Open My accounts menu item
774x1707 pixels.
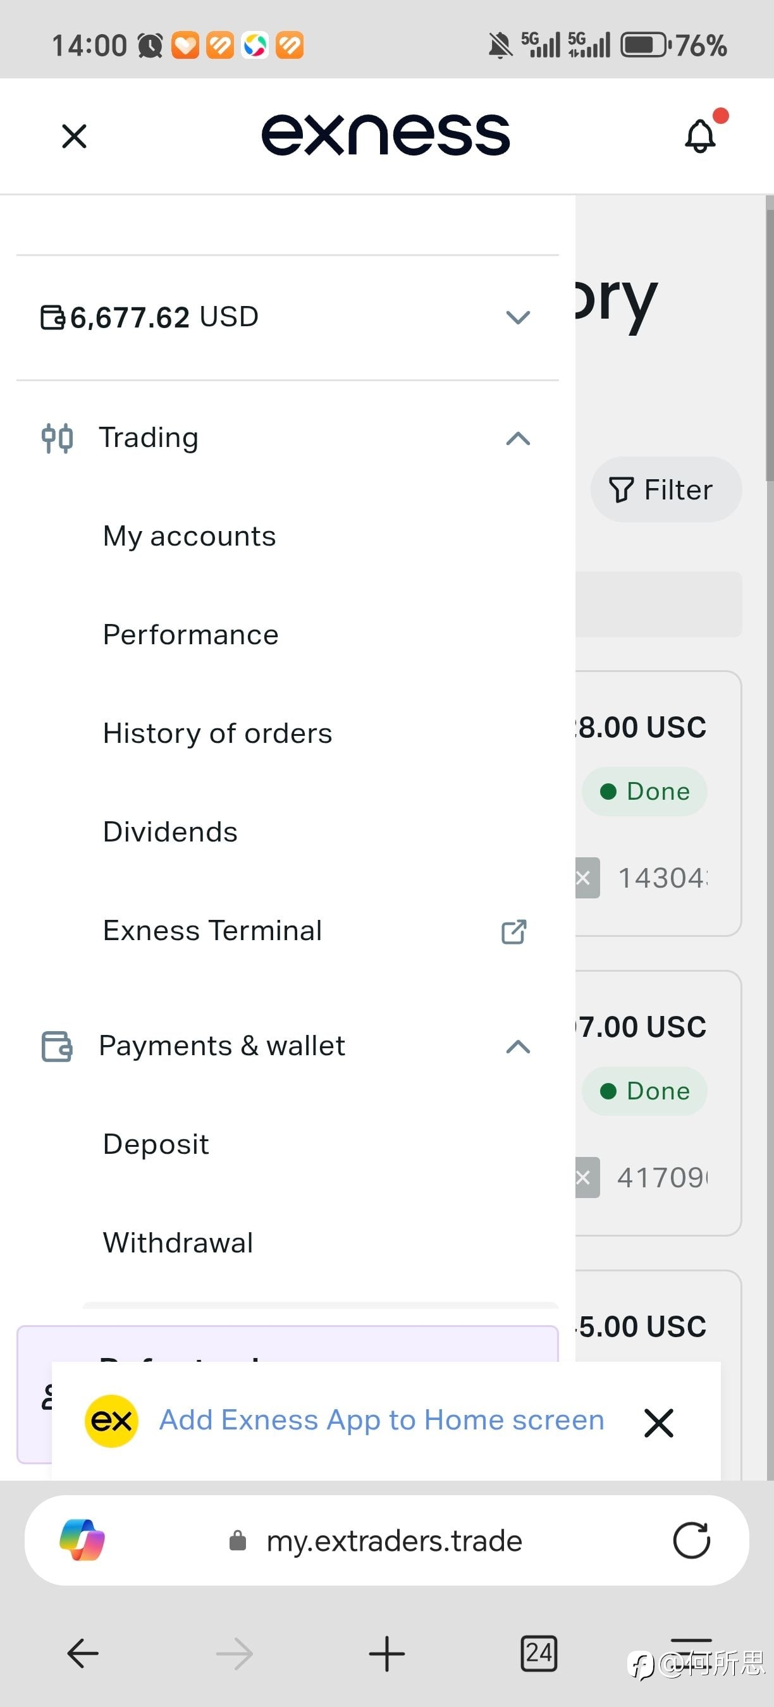[x=190, y=536]
